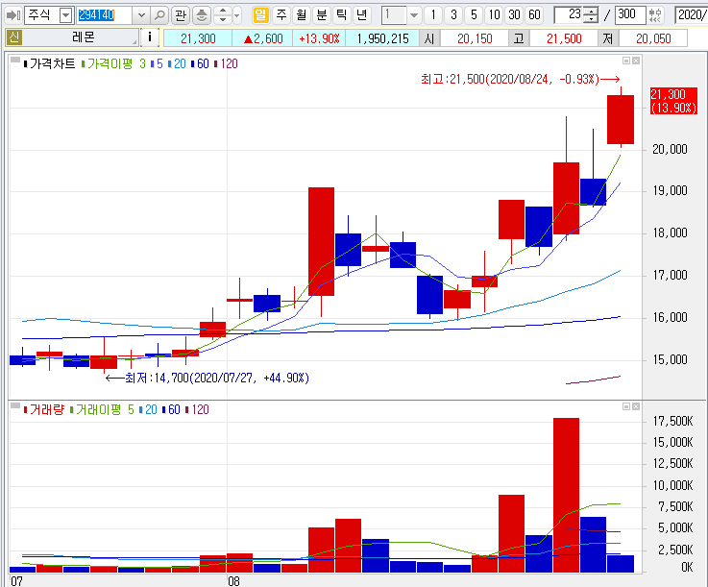
Task: Click the tallest red volume bar
Action: (x=566, y=496)
